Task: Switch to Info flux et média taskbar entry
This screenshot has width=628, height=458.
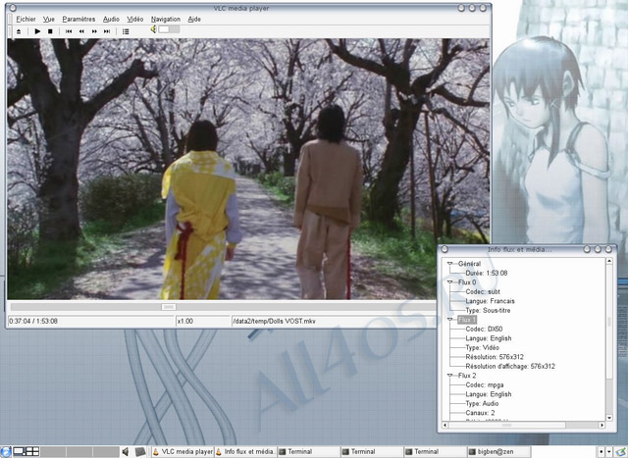Action: pyautogui.click(x=245, y=451)
